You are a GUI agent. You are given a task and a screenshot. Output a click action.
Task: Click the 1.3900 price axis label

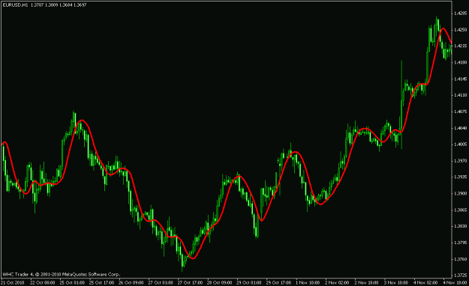tap(460, 193)
